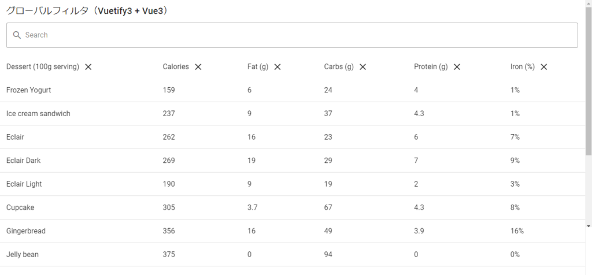Screen dimensions: 592x275
Task: Click the magnifier icon in search field
Action: (17, 35)
